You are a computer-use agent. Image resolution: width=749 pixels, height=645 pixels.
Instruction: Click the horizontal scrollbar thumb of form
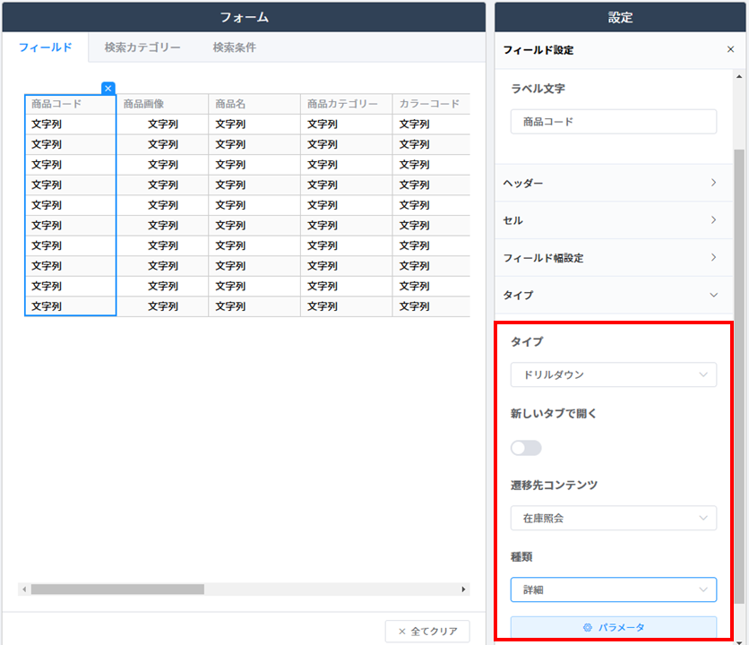[117, 589]
